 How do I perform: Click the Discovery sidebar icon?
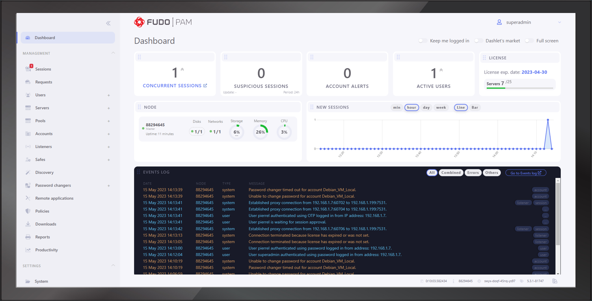pyautogui.click(x=28, y=172)
